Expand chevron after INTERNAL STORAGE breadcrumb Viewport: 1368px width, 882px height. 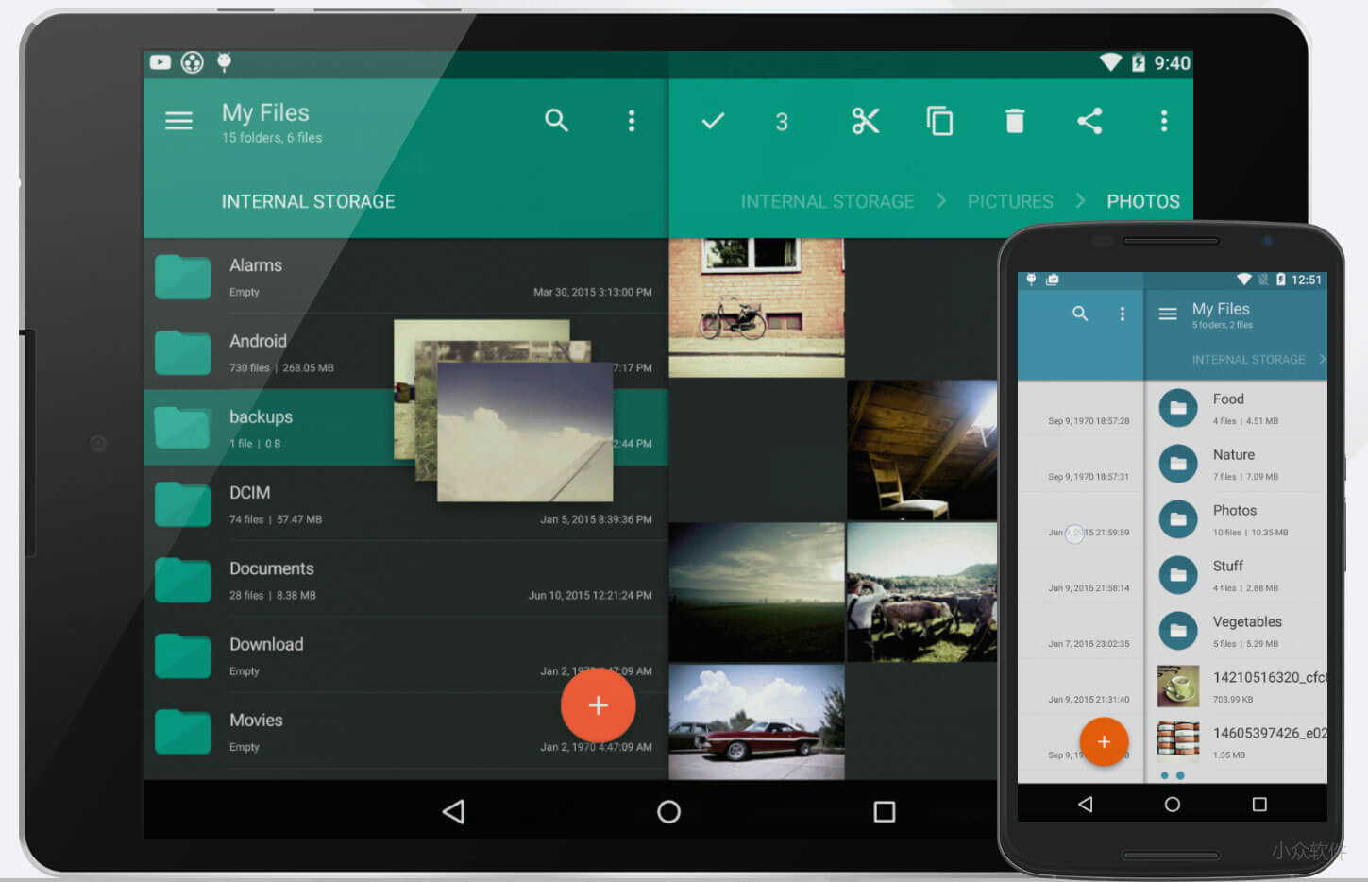940,201
